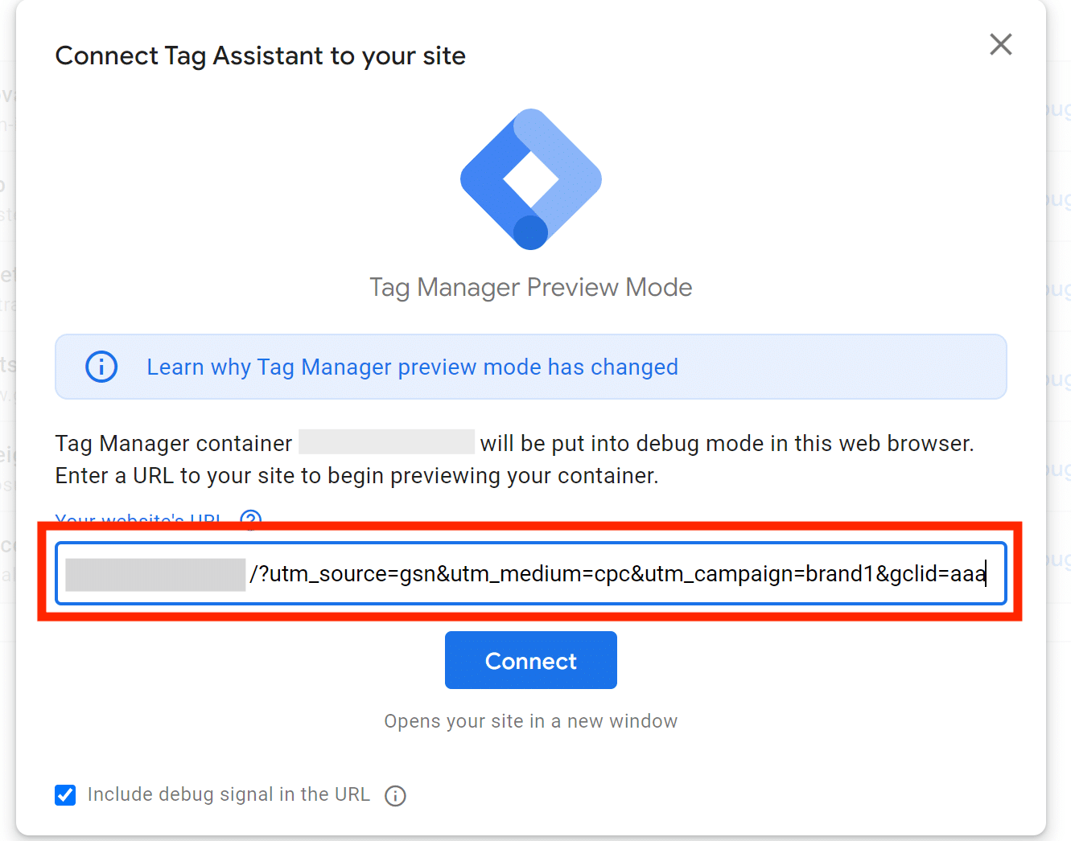The width and height of the screenshot is (1071, 841).
Task: Toggle the 'Include debug signal in the URL' checkbox
Action: pyautogui.click(x=65, y=795)
